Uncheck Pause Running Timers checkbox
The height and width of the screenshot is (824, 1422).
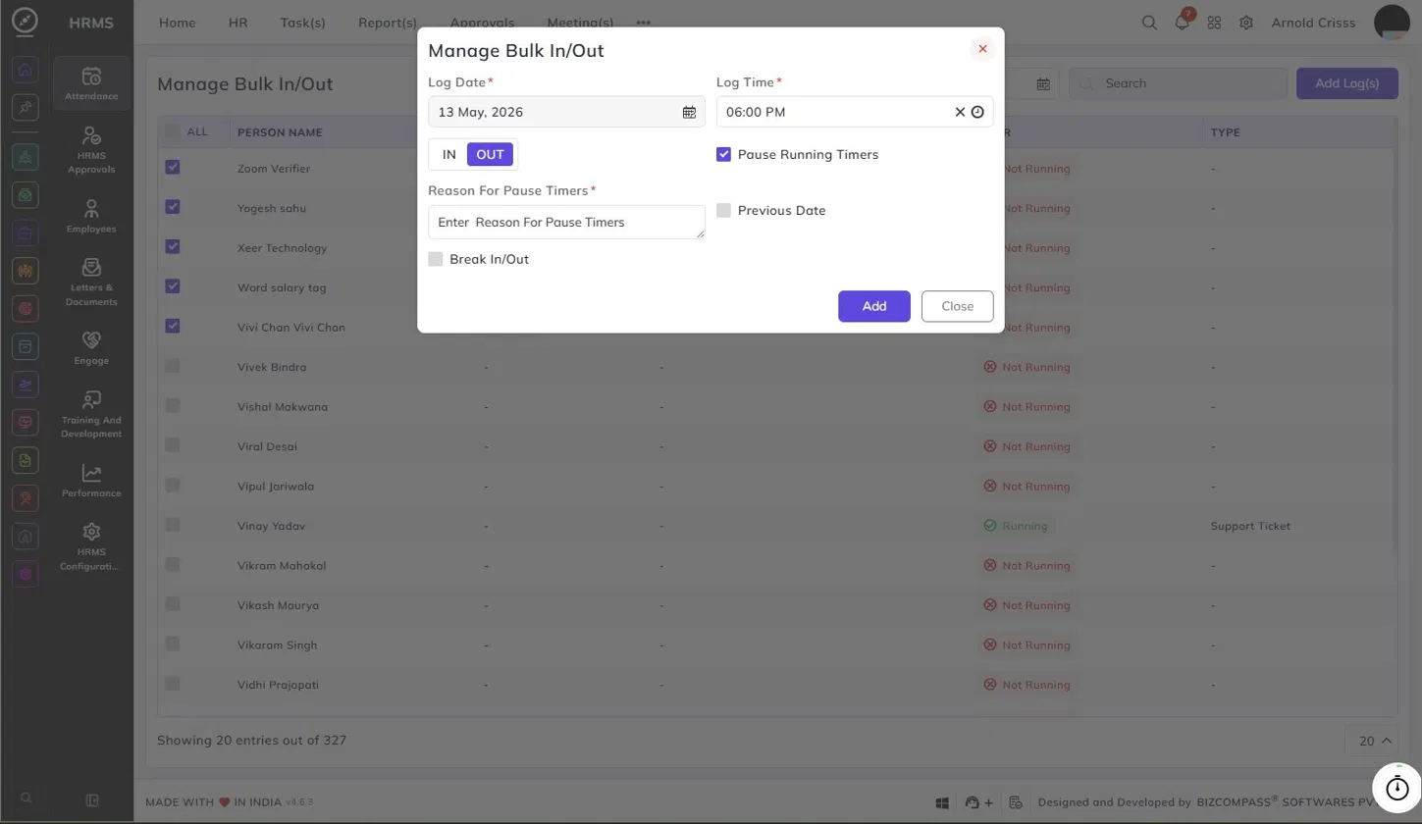723,154
